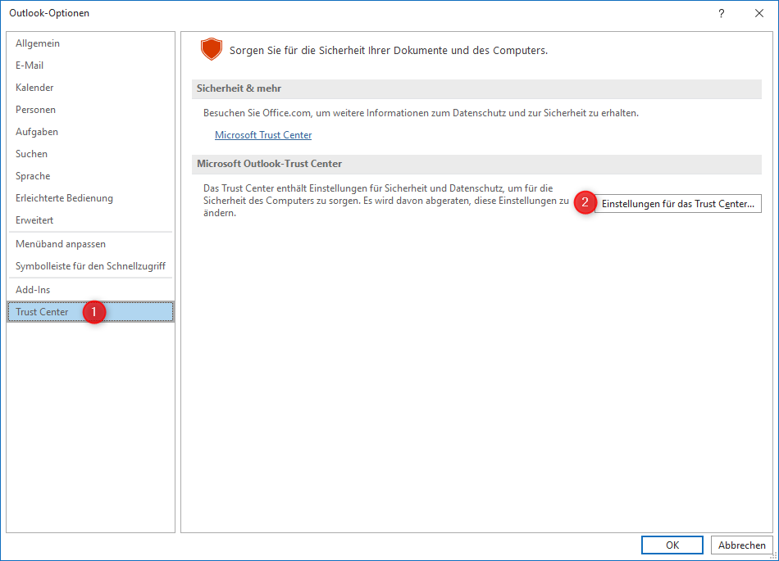This screenshot has width=779, height=561.
Task: Select Aufgaben in the sidebar
Action: click(x=90, y=132)
